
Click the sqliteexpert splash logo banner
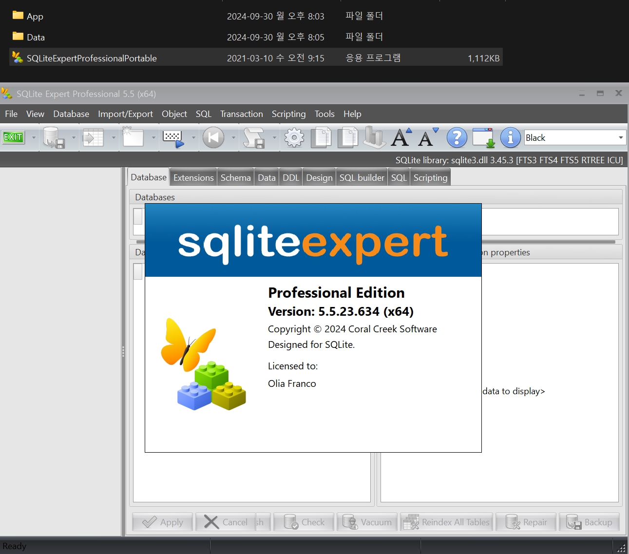tap(313, 240)
